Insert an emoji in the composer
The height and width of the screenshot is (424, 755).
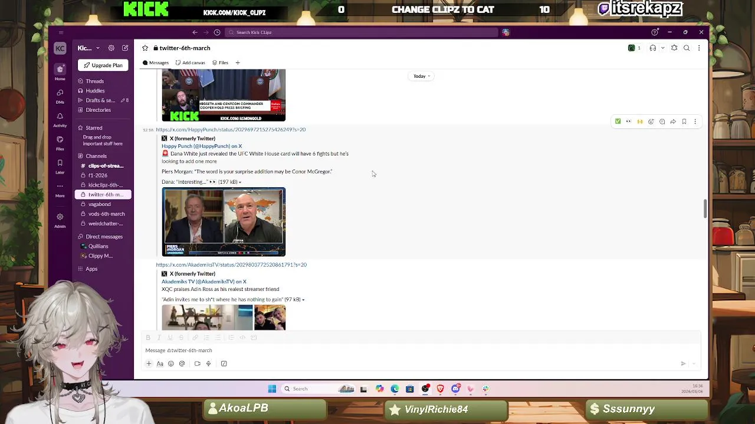coord(171,364)
